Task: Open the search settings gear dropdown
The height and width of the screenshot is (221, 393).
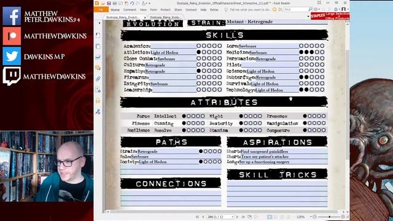Action: coord(317,10)
